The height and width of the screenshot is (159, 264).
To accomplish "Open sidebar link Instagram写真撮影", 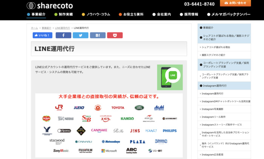I will pos(224,109).
